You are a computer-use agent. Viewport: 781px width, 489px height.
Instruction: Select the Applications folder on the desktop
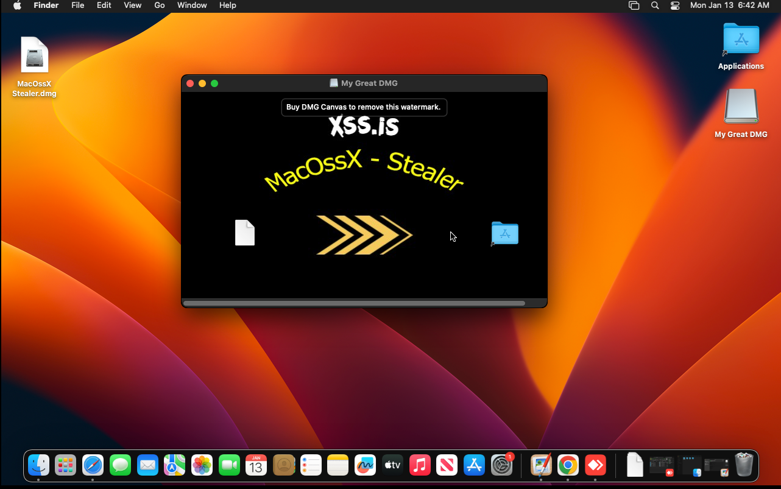741,46
